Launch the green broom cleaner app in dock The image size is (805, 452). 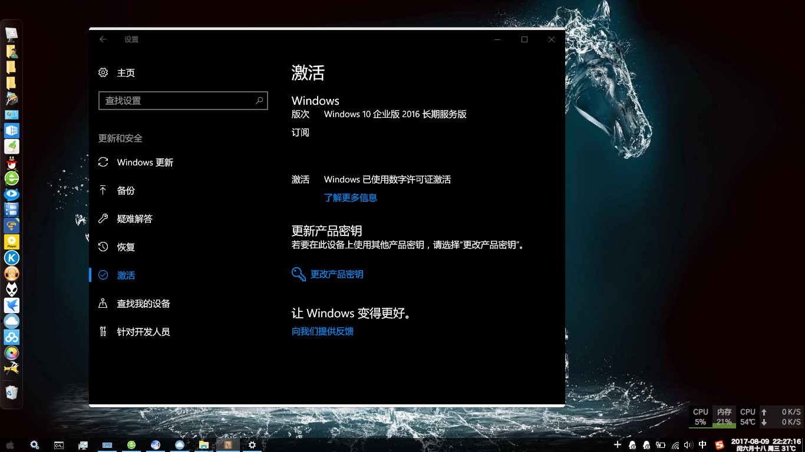tap(12, 147)
